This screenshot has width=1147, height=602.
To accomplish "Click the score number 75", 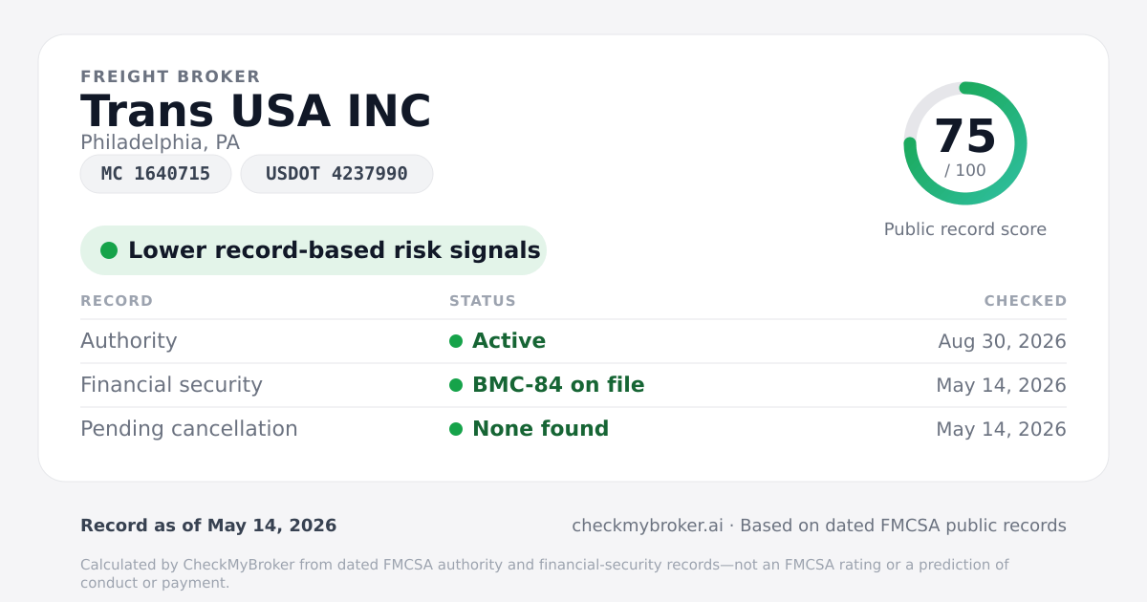I will coord(965,137).
